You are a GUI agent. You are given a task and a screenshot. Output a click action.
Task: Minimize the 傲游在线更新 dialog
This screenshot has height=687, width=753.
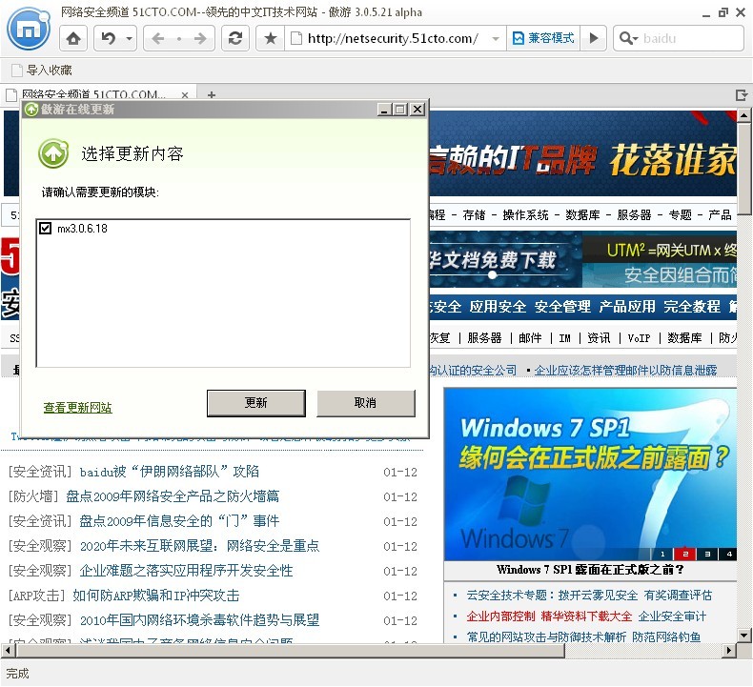point(384,110)
